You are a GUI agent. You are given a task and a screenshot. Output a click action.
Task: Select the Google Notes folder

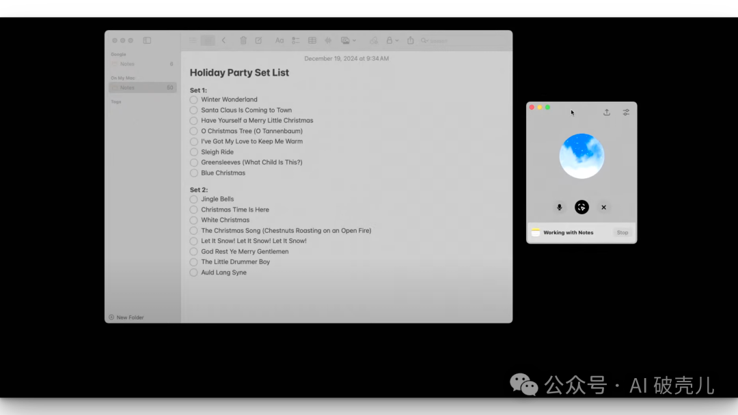click(128, 64)
